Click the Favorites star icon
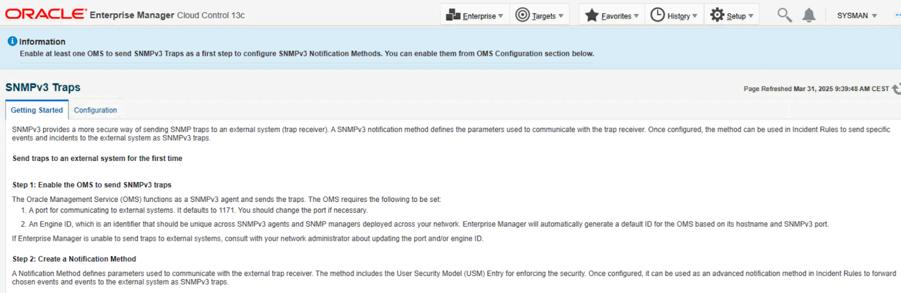This screenshot has height=293, width=901. pyautogui.click(x=591, y=15)
